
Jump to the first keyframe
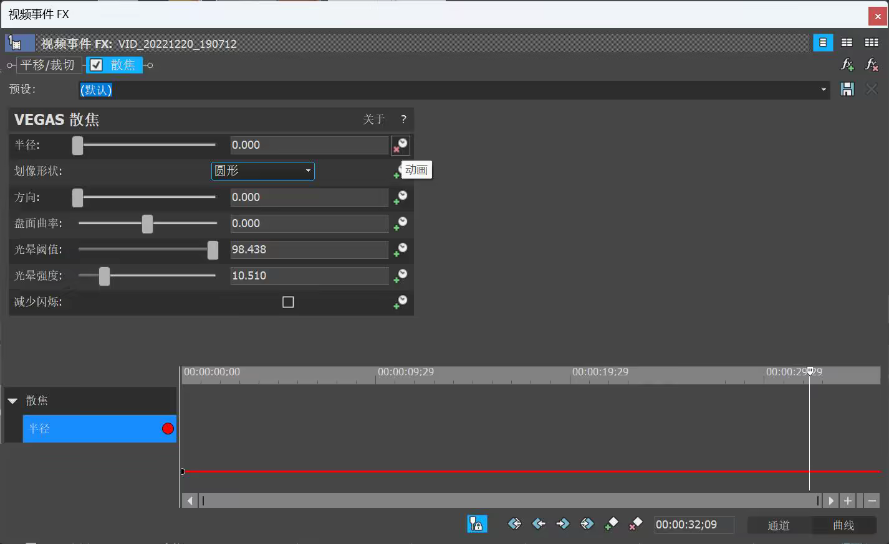point(514,524)
